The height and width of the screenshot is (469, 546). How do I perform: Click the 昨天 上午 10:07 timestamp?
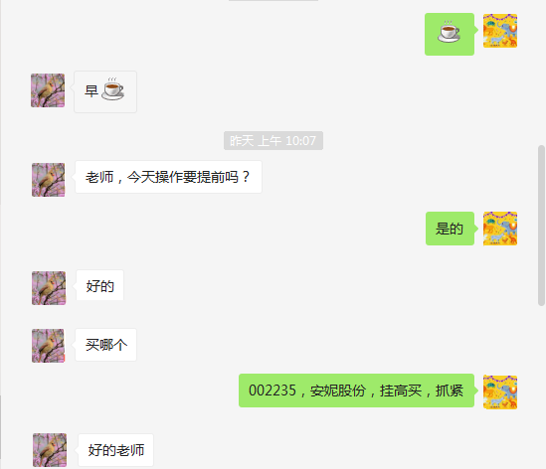pyautogui.click(x=273, y=140)
